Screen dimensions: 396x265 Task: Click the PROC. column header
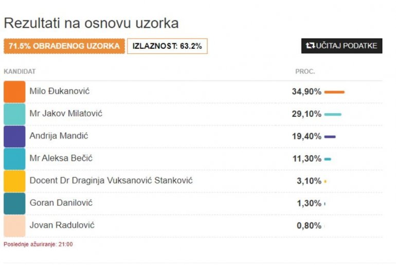305,72
